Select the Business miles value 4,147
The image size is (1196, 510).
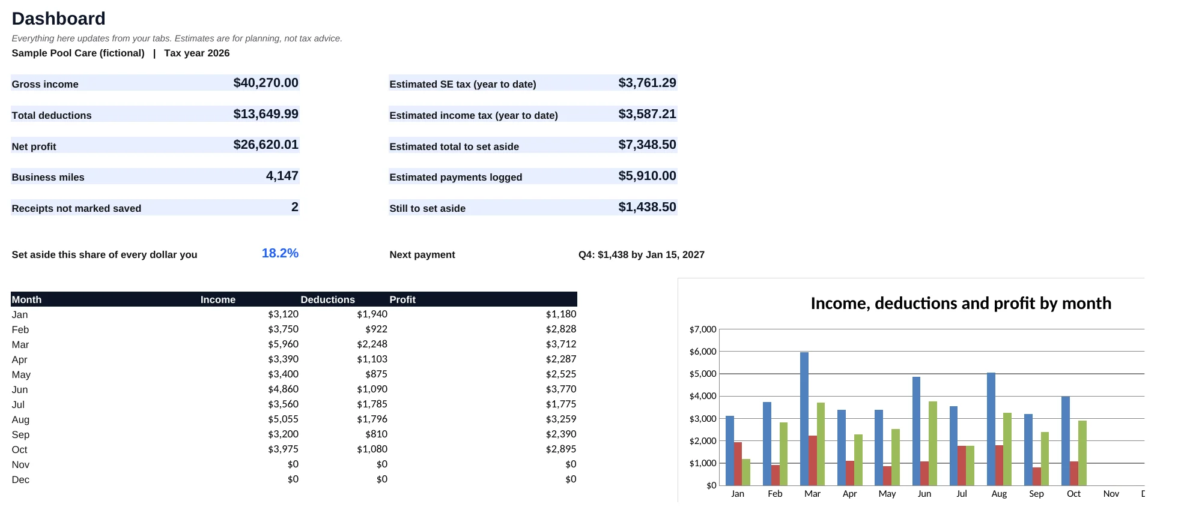282,176
